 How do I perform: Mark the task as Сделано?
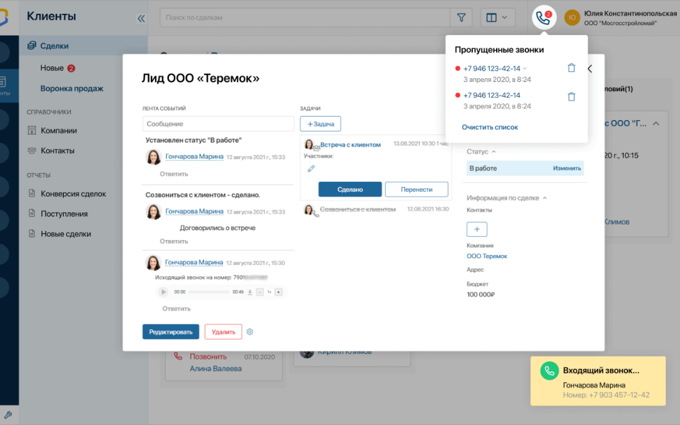pyautogui.click(x=350, y=189)
